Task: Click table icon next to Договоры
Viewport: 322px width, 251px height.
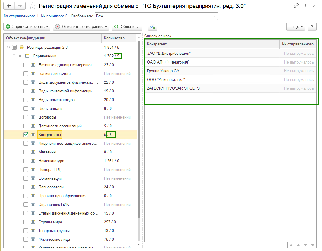Action: 33,117
